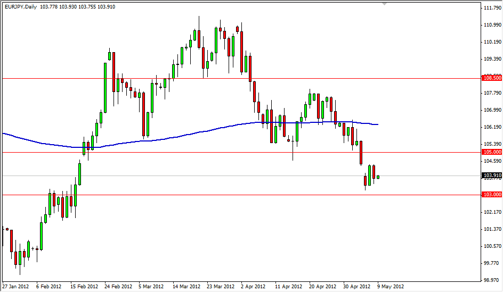Select the 103.000 red price label
The height and width of the screenshot is (292, 503).
click(491, 195)
